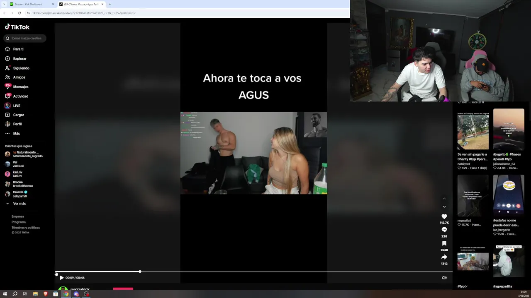Expand the browser tab search dropdown
Screen dimensions: 531x298
4,4
